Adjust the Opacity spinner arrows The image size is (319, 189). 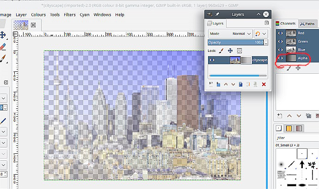click(x=266, y=42)
